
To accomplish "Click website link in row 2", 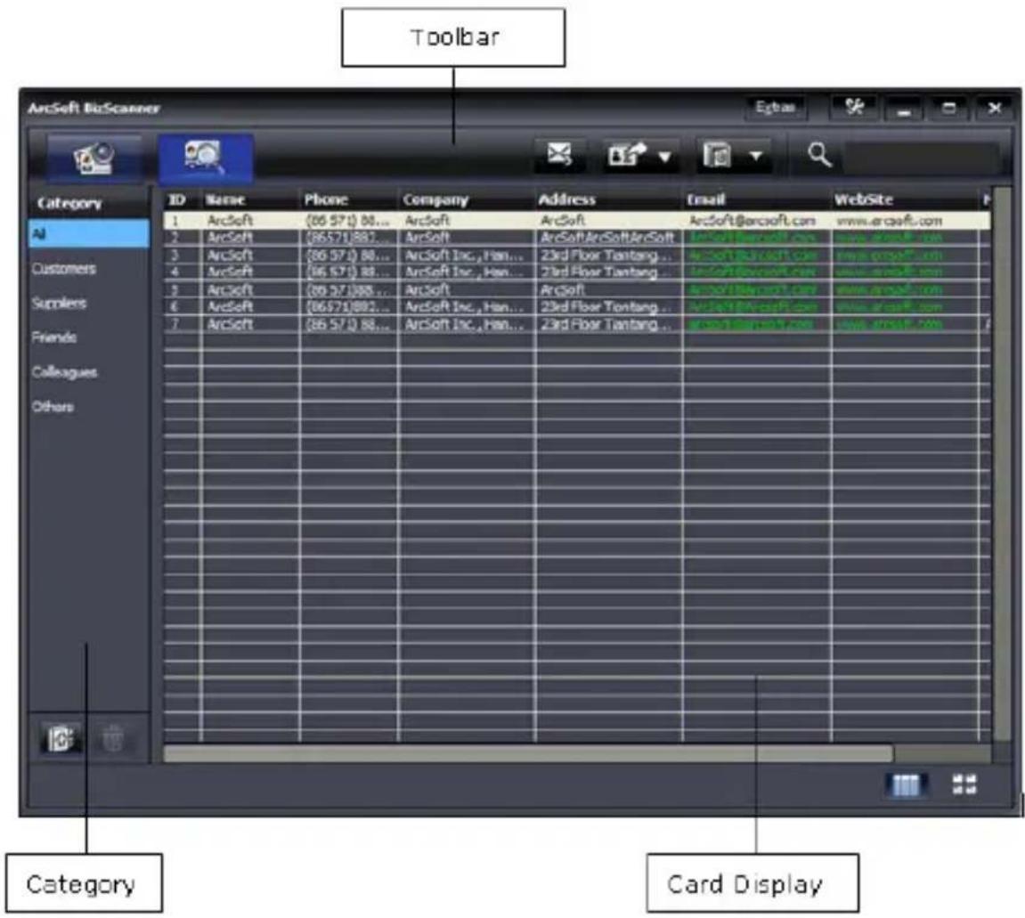I will (890, 237).
